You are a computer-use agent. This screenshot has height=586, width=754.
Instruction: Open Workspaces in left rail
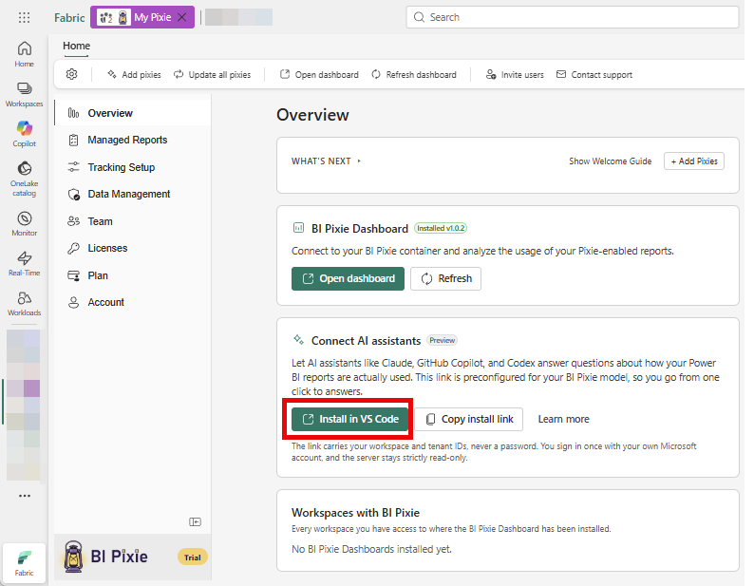point(24,94)
